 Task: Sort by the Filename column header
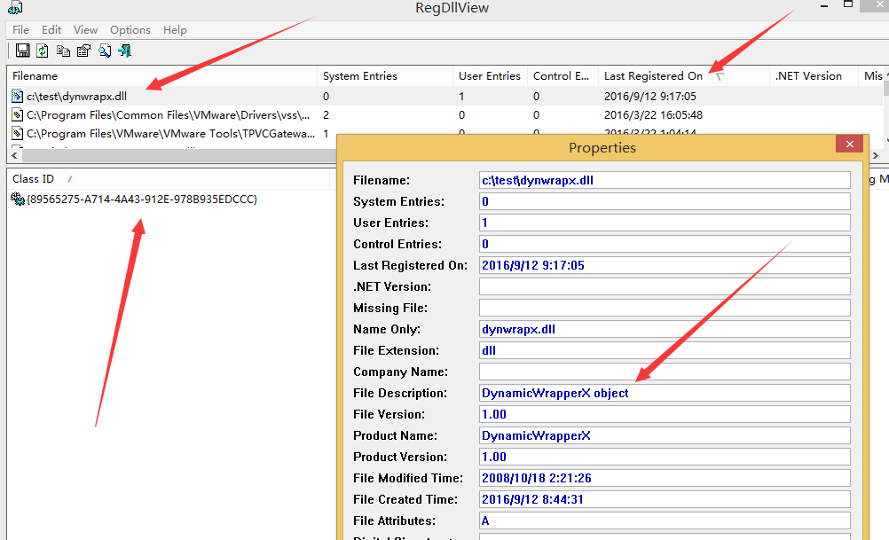(162, 76)
